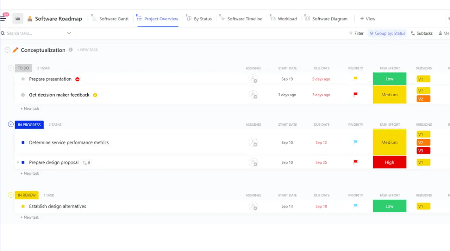Collapse the IN REVIEW group
Viewport: 450px width, 251px height.
click(11, 195)
